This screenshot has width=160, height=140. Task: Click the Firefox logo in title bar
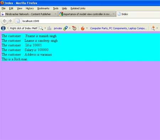pos(2,2)
